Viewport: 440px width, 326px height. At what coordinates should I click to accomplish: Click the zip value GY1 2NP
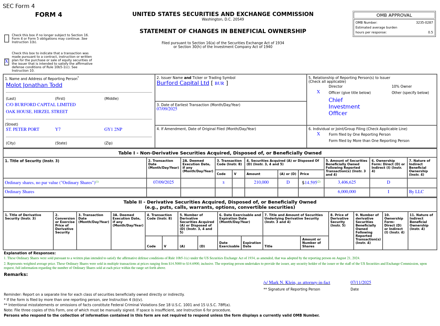[113, 130]
